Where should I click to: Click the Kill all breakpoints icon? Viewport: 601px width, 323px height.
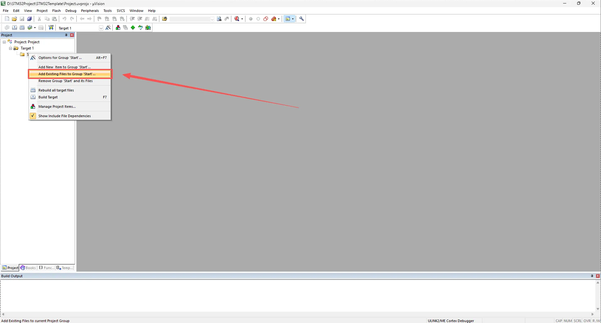coord(274,19)
